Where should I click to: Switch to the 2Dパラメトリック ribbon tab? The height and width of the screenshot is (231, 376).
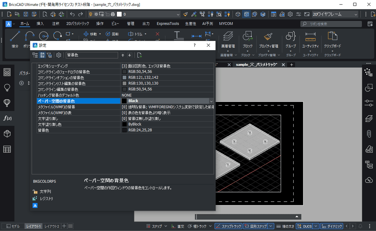click(x=78, y=24)
